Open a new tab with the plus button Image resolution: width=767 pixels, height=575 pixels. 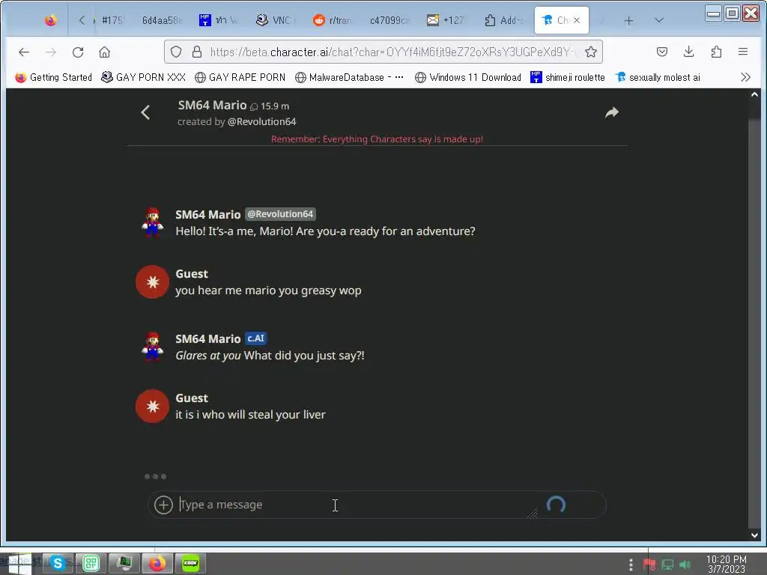click(x=628, y=20)
